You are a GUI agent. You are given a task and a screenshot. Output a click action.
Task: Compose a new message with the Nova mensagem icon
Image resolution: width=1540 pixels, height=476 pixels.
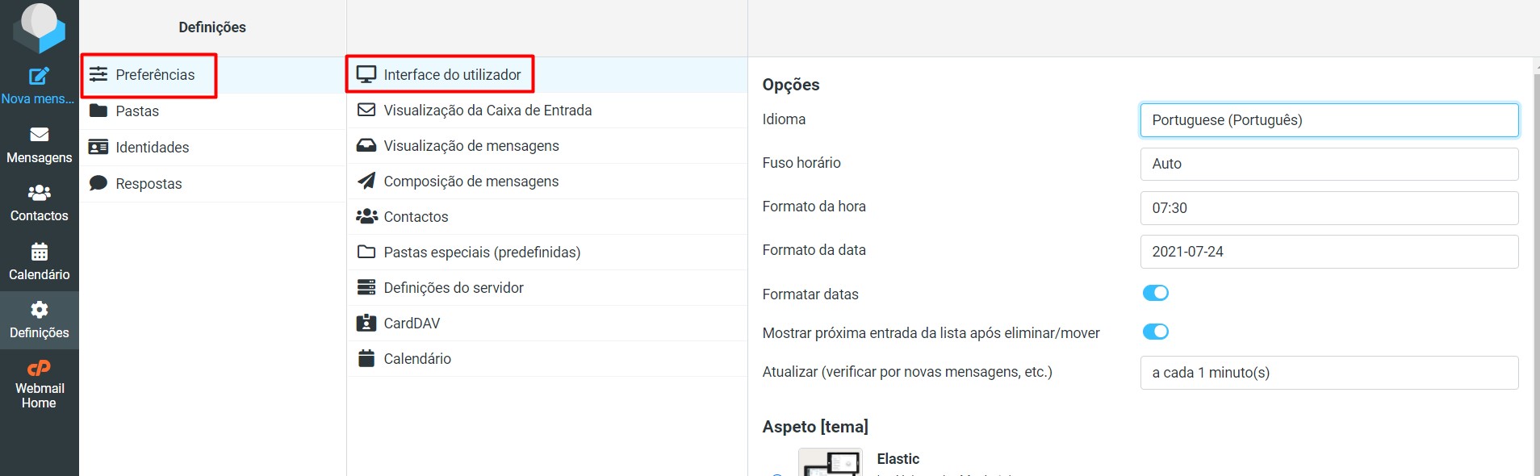(x=39, y=77)
